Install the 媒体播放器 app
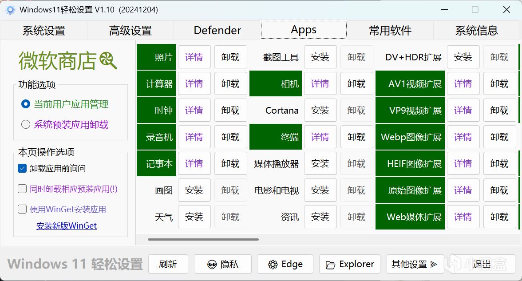The width and height of the screenshot is (522, 281). click(x=320, y=163)
